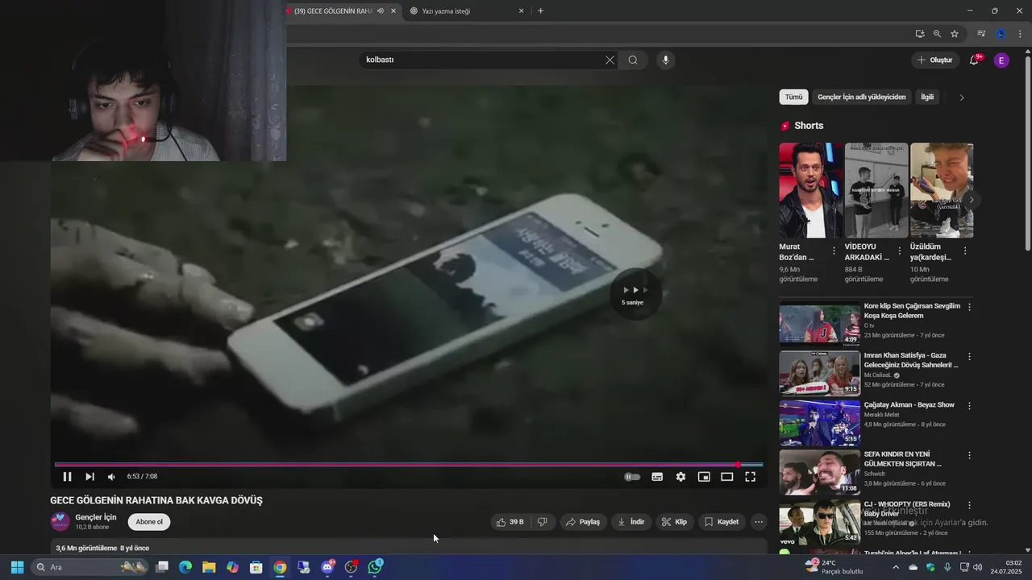Open SEFA KINDIR EN YENİ video
The width and height of the screenshot is (1032, 580).
(819, 472)
